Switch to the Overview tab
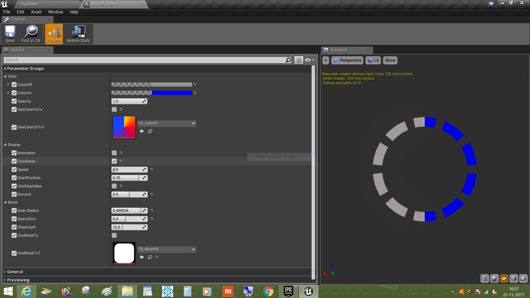Viewport: 530px width, 298px height. point(29,4)
